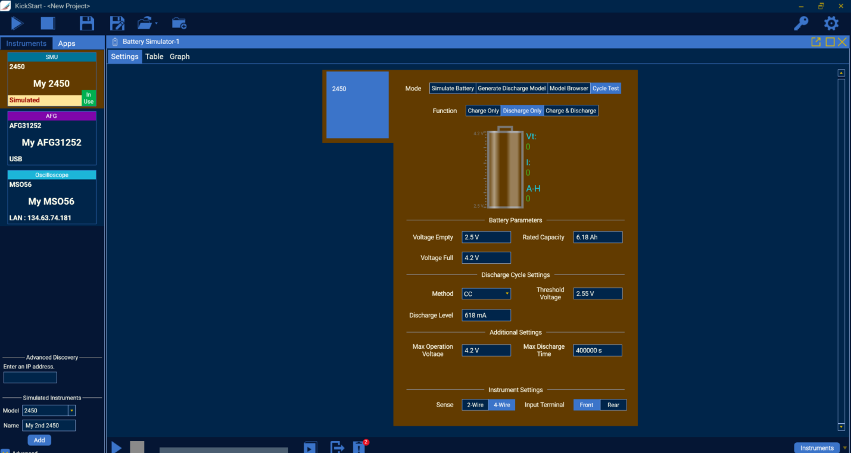Click the Save As disk-with-pencil icon
This screenshot has width=851, height=453.
(x=117, y=24)
